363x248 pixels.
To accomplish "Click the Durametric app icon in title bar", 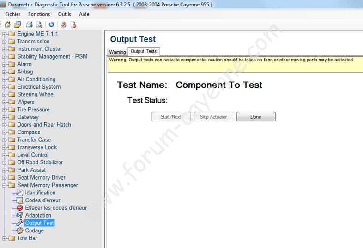I will click(x=3, y=5).
